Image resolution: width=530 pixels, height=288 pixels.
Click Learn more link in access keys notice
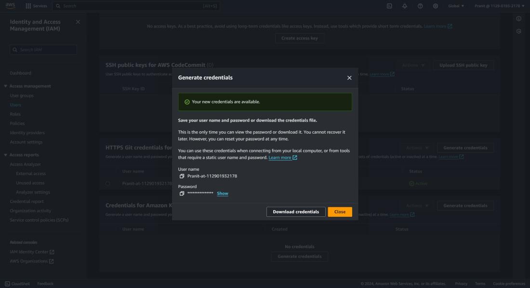tap(438, 26)
